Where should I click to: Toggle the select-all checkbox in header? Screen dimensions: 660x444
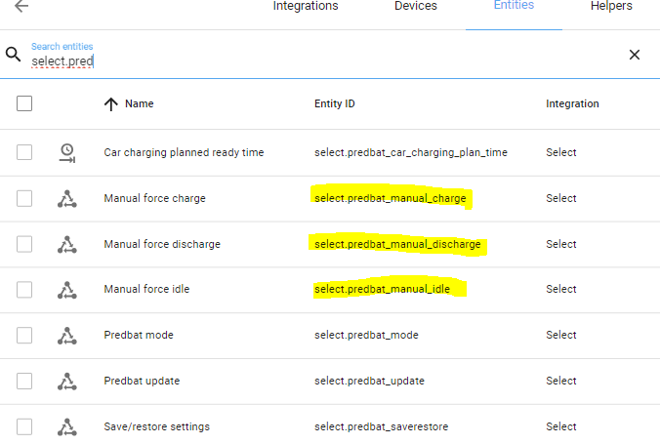click(24, 103)
